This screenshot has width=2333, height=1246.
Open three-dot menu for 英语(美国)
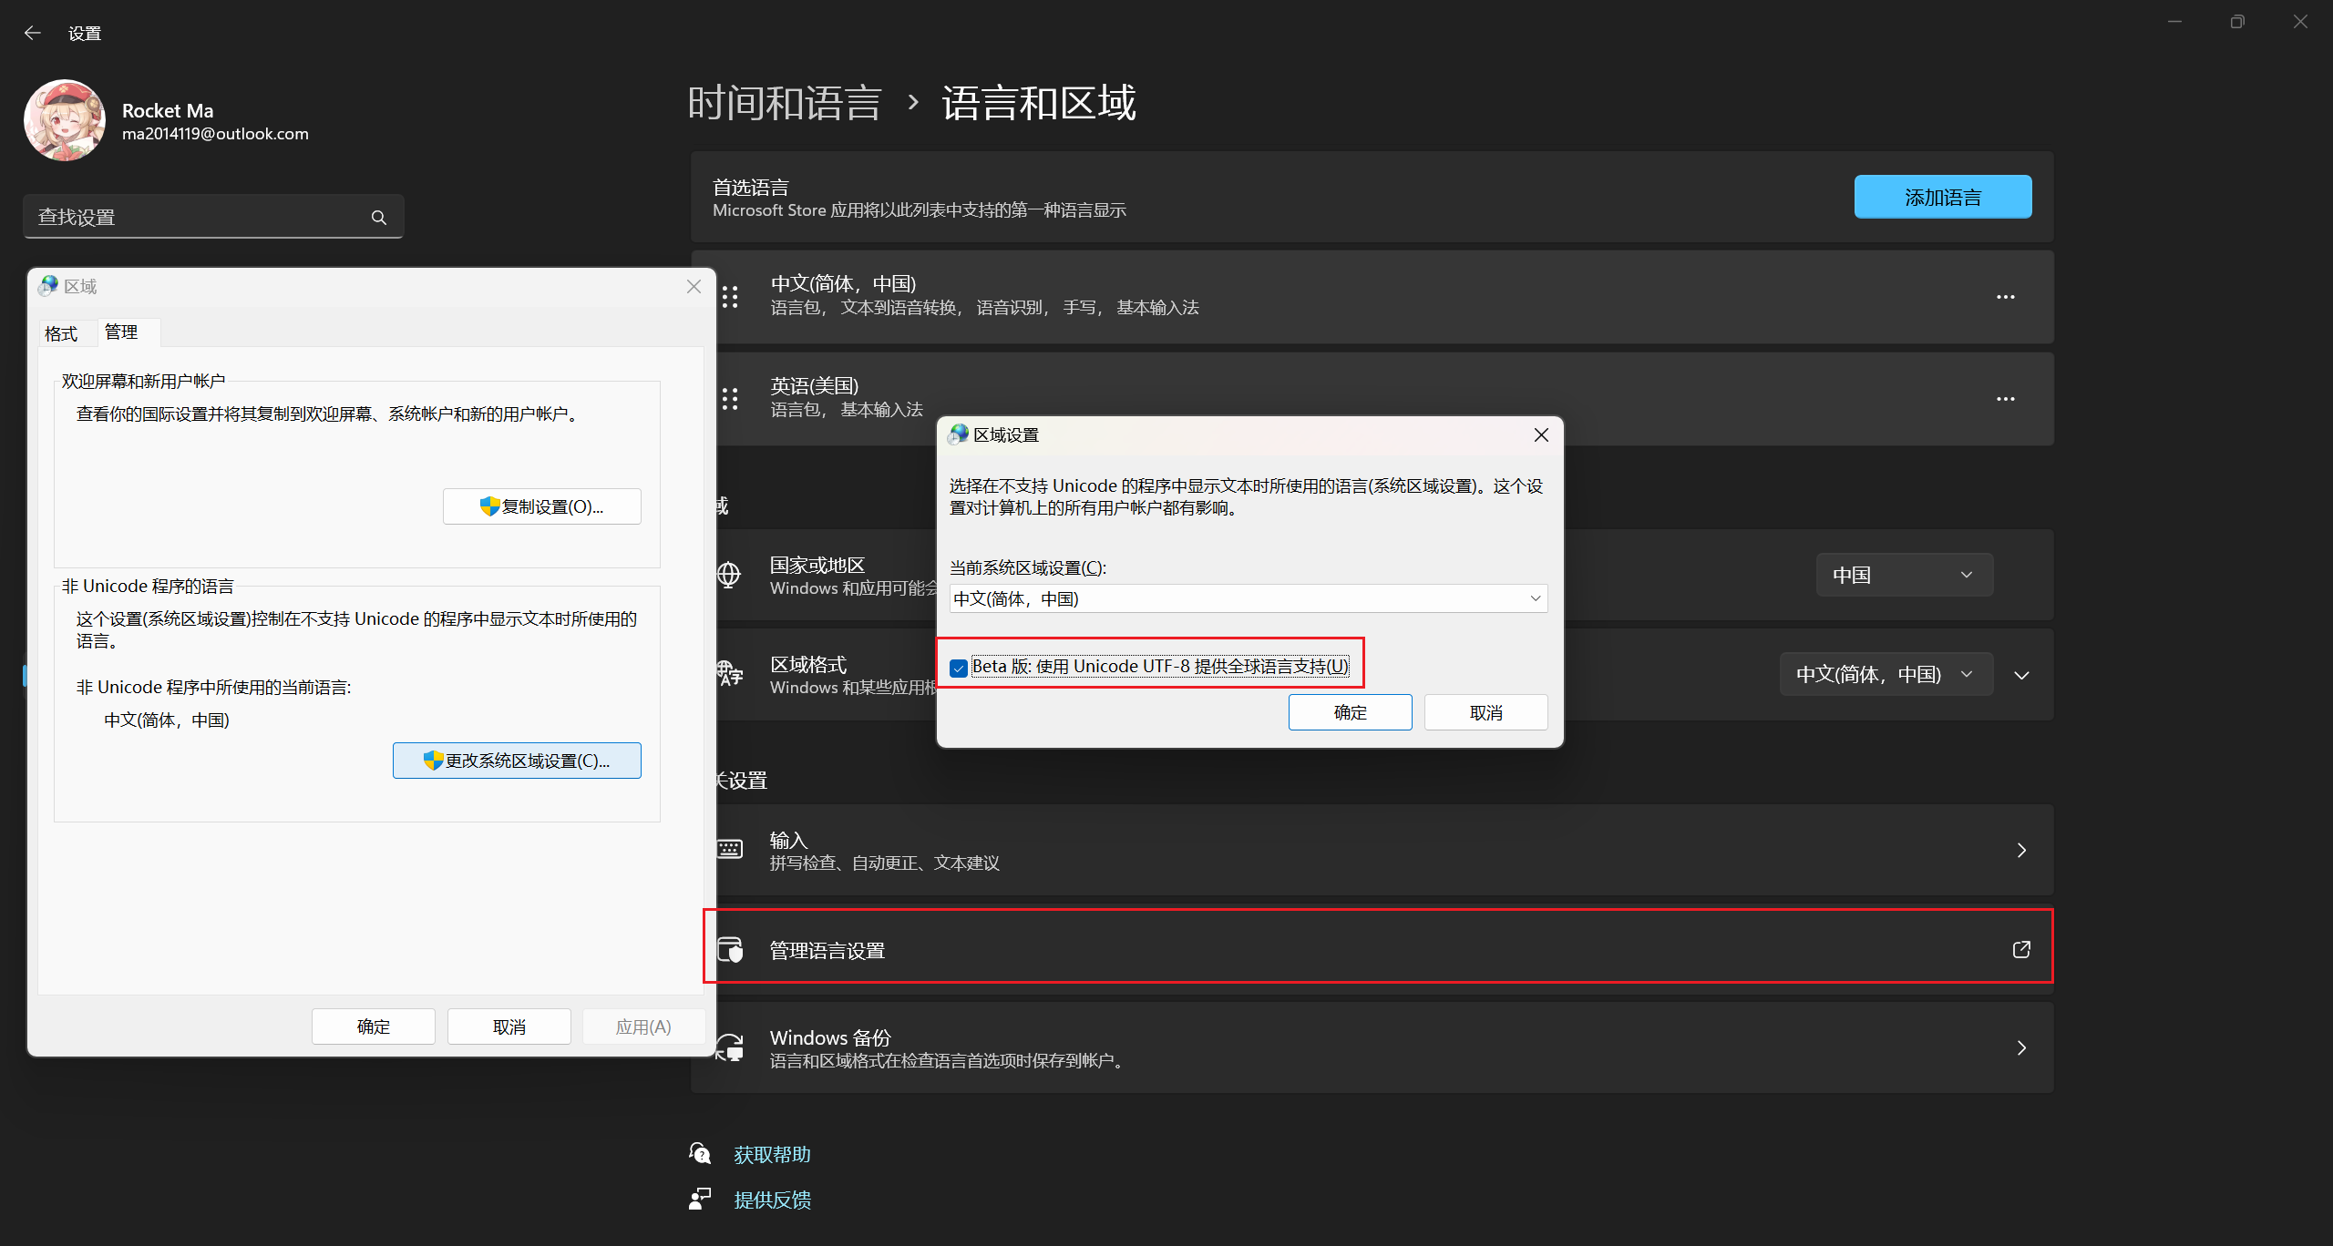point(2005,399)
